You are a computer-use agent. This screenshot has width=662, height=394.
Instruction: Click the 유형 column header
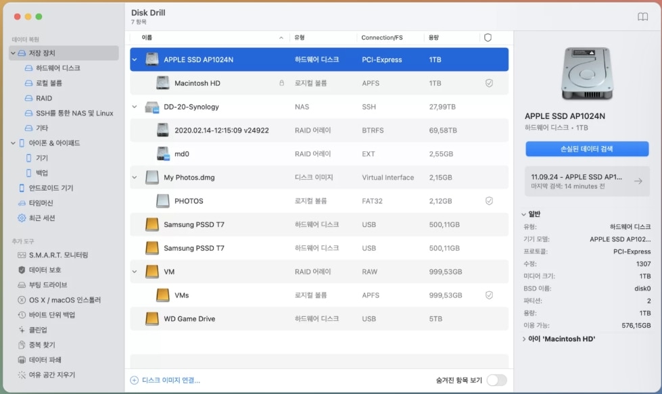click(300, 38)
